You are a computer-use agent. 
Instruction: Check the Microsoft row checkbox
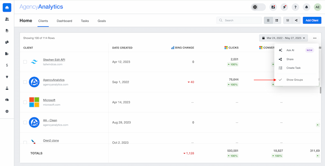25,102
